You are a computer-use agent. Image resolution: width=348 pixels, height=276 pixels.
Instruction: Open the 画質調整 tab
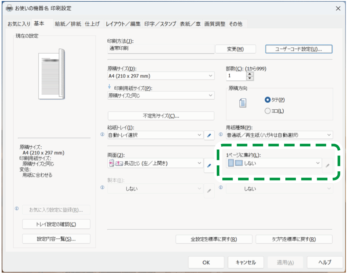point(215,24)
